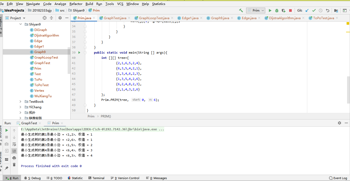
Task: Start debugging with the green bug icon
Action: pyautogui.click(x=277, y=11)
